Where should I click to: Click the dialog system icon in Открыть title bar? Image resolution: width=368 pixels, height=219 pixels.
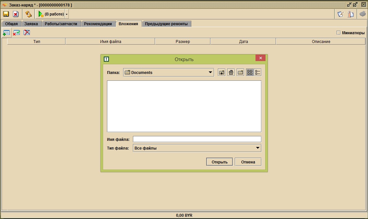coord(106,59)
